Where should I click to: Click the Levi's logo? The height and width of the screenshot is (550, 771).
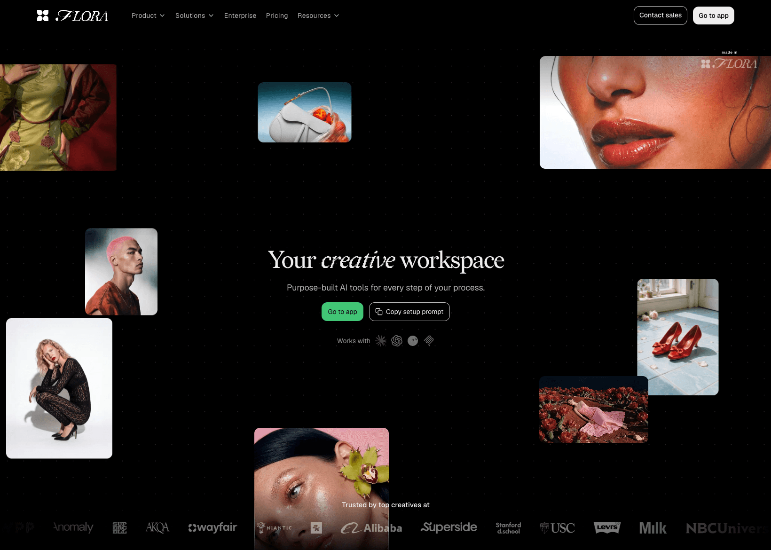point(607,527)
